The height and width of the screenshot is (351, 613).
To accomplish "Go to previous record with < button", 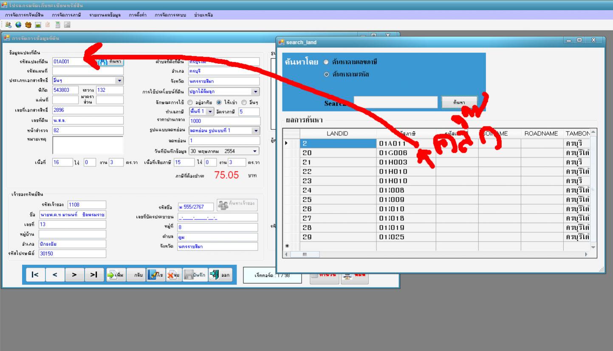I will pos(55,275).
